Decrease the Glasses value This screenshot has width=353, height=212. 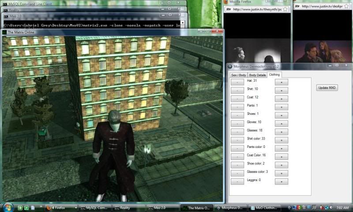(x=237, y=132)
